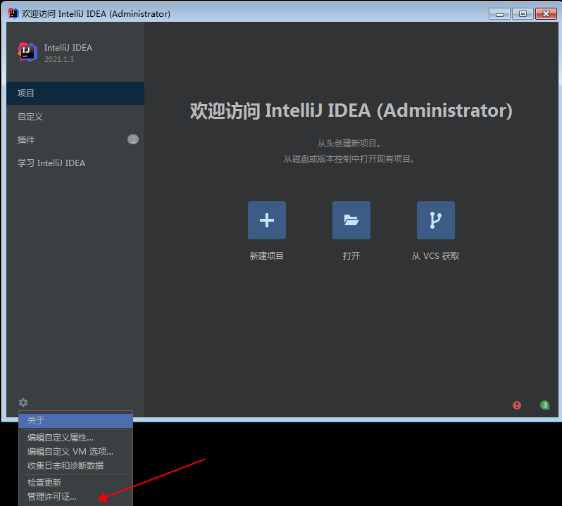Image resolution: width=562 pixels, height=506 pixels.
Task: Click 检查更新 in the menu
Action: [x=44, y=483]
